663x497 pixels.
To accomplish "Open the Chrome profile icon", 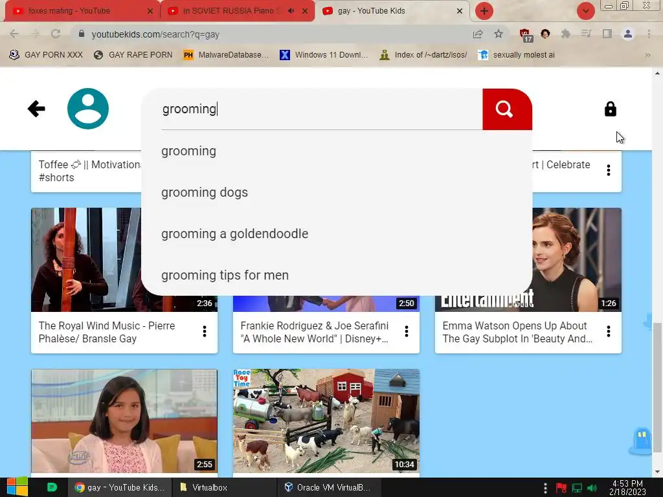I will 628,34.
